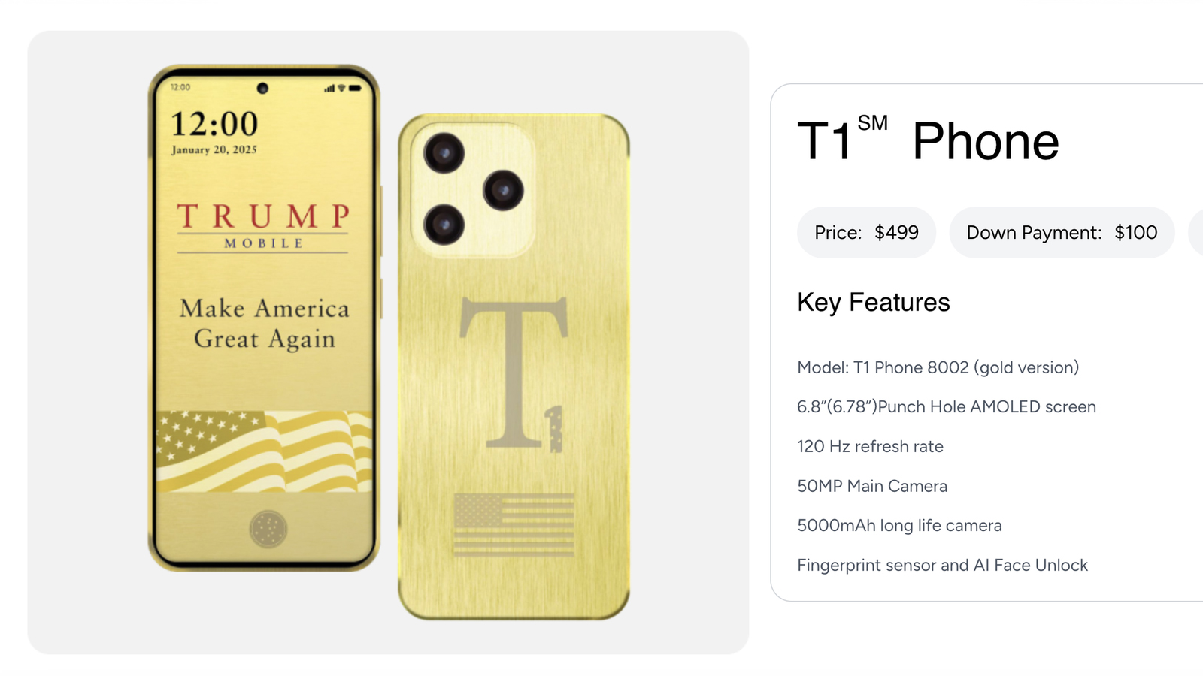Click the middle-right rear camera lens

tap(503, 190)
